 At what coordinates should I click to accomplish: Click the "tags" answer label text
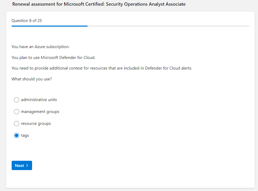click(25, 135)
